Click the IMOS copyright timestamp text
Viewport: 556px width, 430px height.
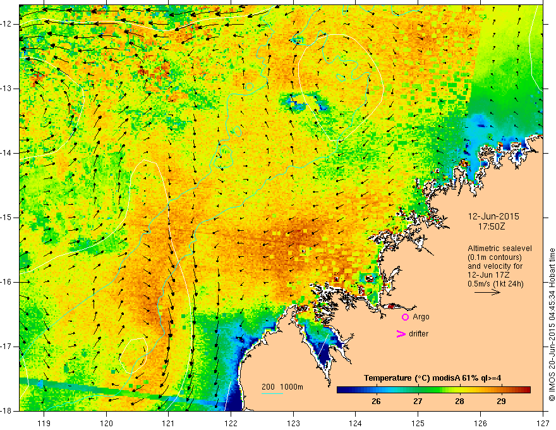pyautogui.click(x=552, y=325)
